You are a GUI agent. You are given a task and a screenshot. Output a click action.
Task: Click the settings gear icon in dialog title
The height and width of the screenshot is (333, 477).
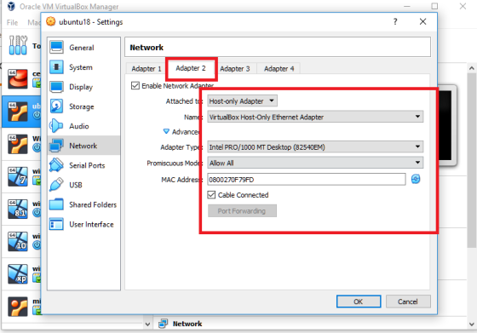[51, 21]
